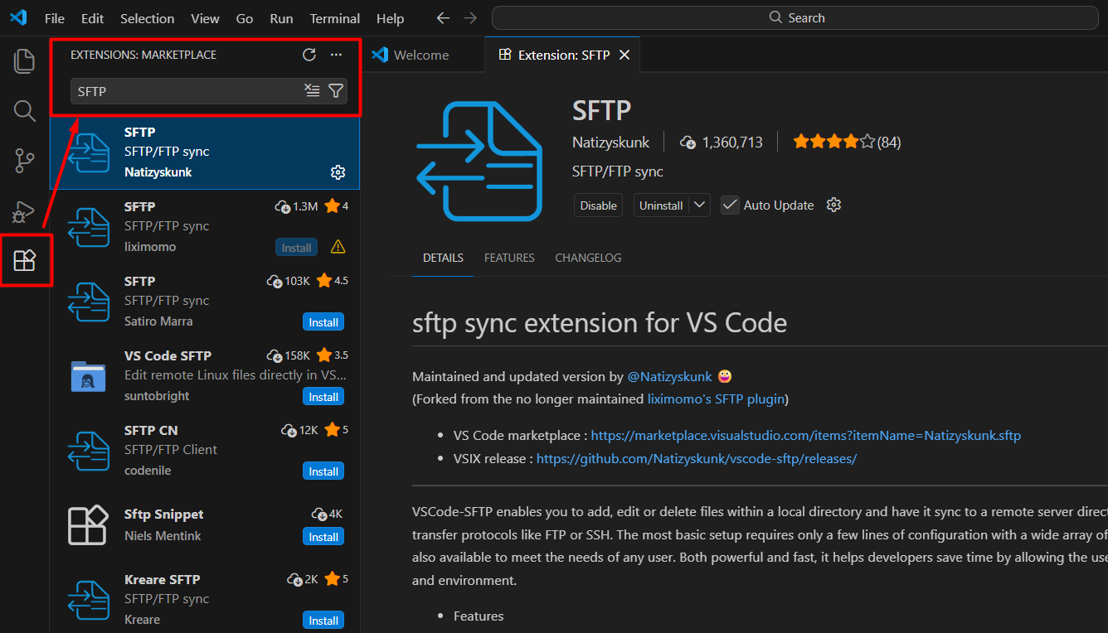The image size is (1108, 633).
Task: Install the VS Code SFTP extension
Action: tap(323, 397)
